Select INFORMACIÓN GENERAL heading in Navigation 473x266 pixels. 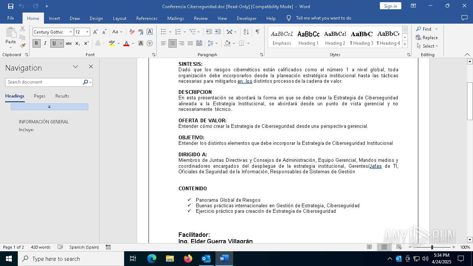[x=44, y=122]
